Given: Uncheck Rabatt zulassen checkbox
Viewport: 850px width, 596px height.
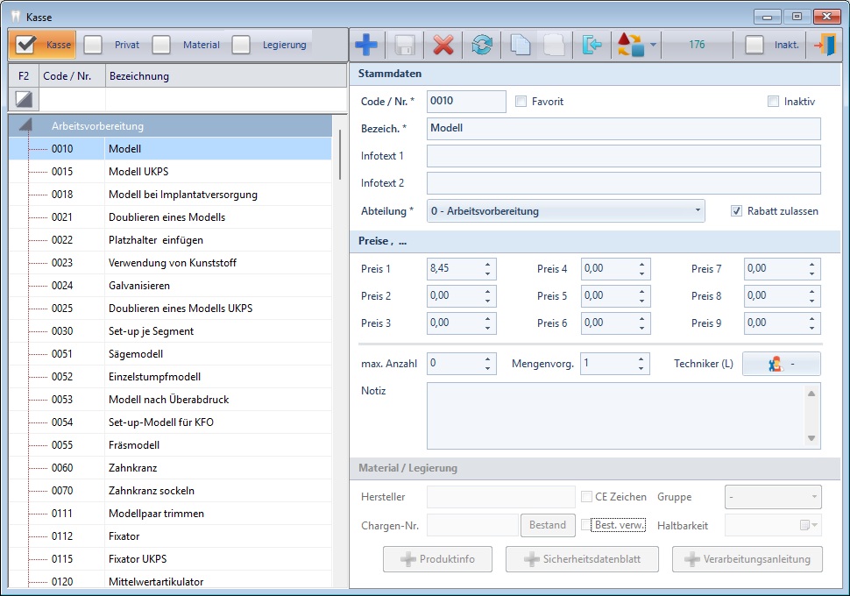Looking at the screenshot, I should 737,211.
